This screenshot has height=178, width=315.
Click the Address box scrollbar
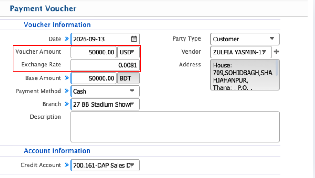(x=277, y=68)
